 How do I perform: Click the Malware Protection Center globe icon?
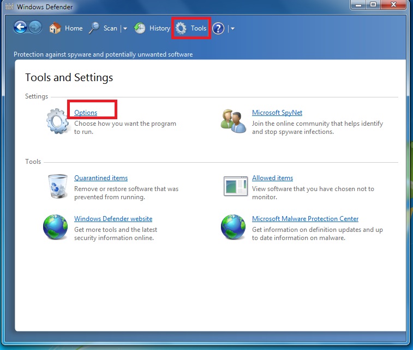point(233,227)
